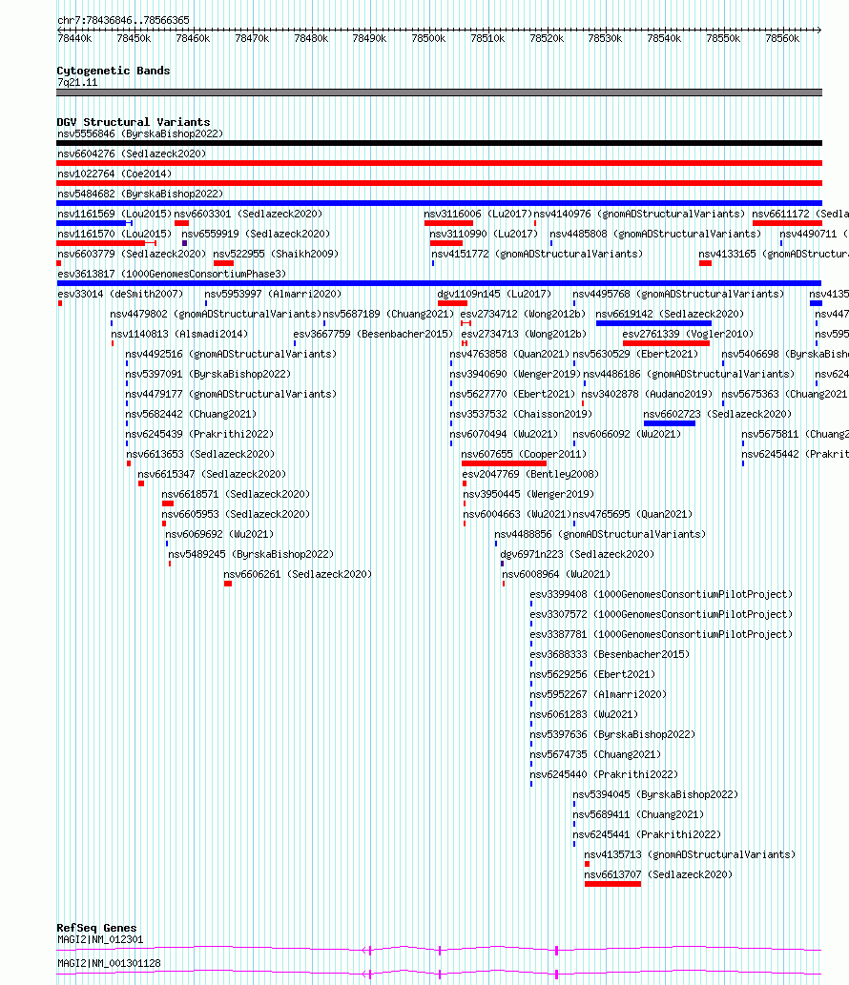Open nsv522955 (Shaikh2009) variant
Screen dimensions: 849x985
[276, 255]
